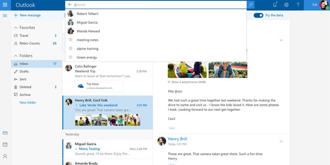The width and height of the screenshot is (330, 165).
Task: Click the history clock beside meeting notes
Action: 70,40
